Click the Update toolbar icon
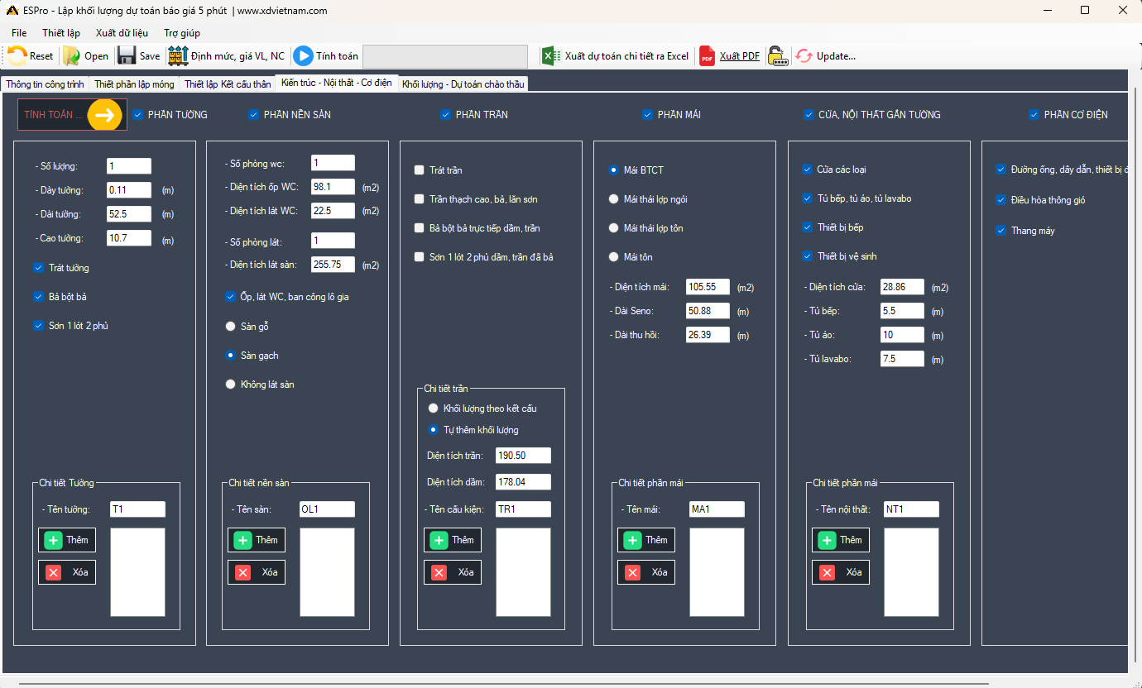This screenshot has width=1142, height=688. pos(804,56)
